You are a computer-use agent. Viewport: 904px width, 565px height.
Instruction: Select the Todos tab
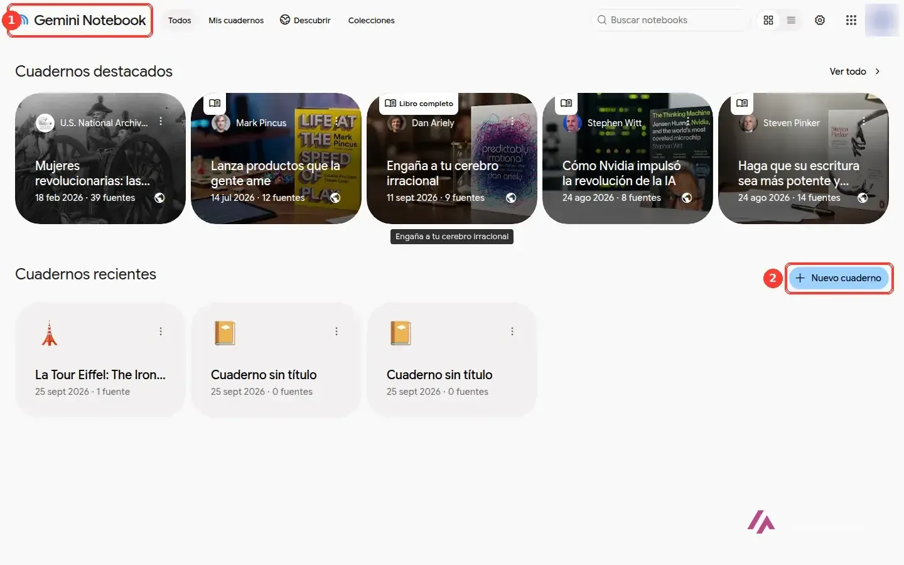tap(180, 20)
